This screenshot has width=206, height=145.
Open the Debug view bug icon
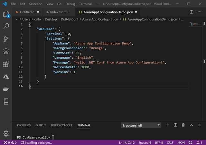pyautogui.click(x=6, y=51)
